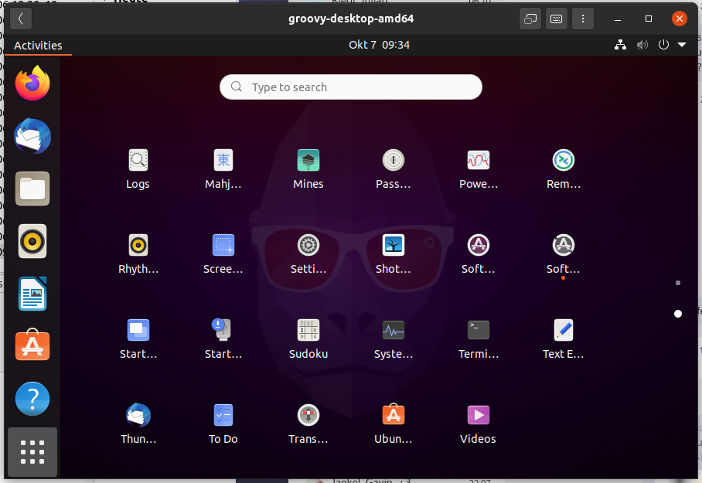The image size is (702, 483).
Task: Expand the system menu arrow
Action: pyautogui.click(x=682, y=45)
